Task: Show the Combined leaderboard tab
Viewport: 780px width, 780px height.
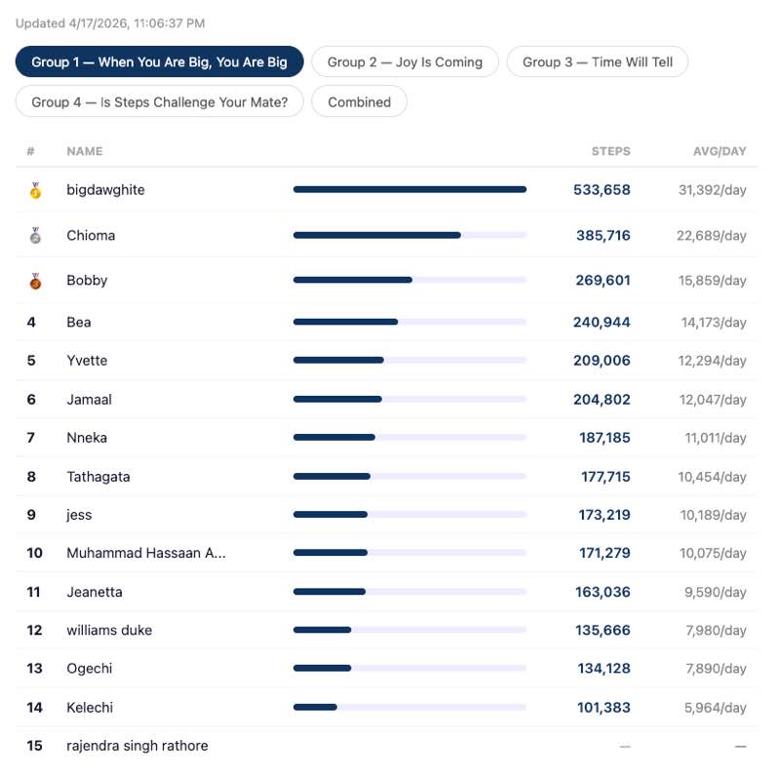Action: tap(359, 101)
